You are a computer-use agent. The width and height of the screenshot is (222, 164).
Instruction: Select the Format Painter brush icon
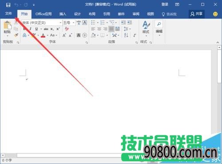tap(16, 35)
